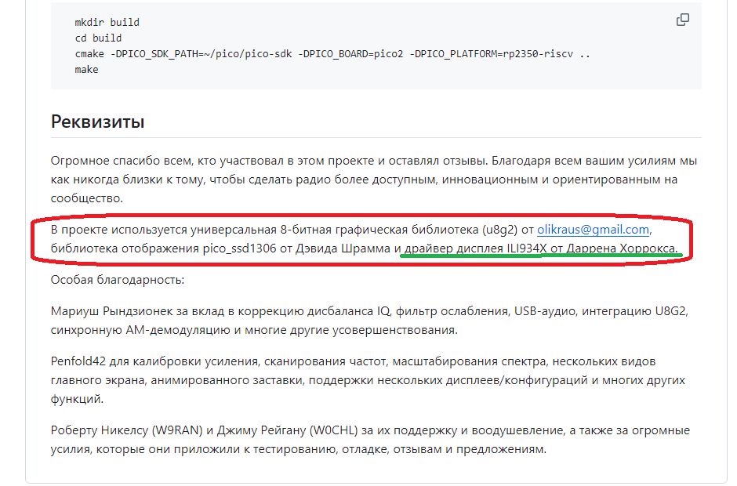
Task: Open the olikraus@gmail.com email link
Action: [x=593, y=230]
